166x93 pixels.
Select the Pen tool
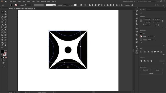click(x=2, y=17)
